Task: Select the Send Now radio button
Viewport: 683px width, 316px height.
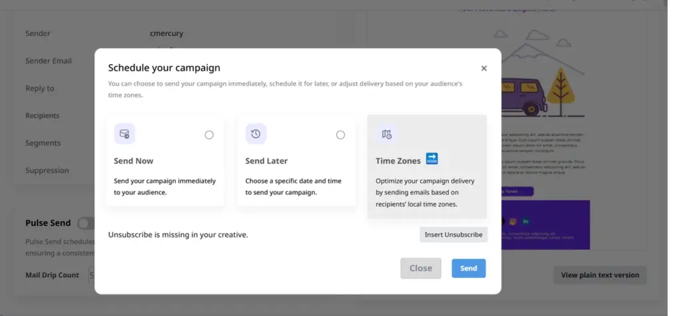Action: tap(209, 135)
